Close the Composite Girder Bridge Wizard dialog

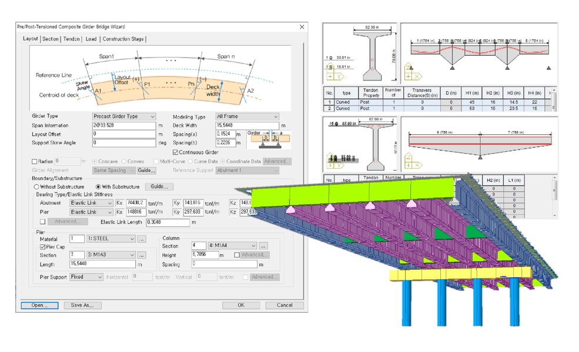point(302,27)
